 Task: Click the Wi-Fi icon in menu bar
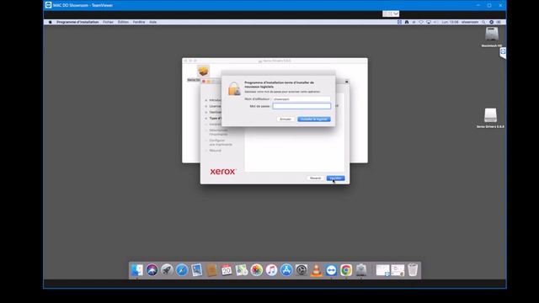coord(421,22)
